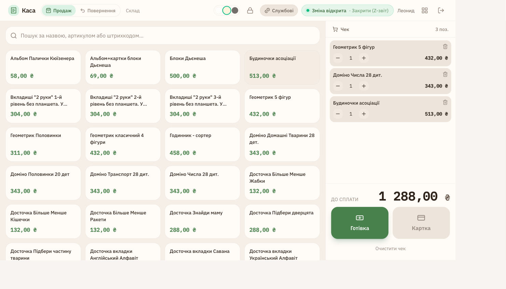The height and width of the screenshot is (289, 506).
Task: Open the Продаж tab
Action: pyautogui.click(x=59, y=11)
